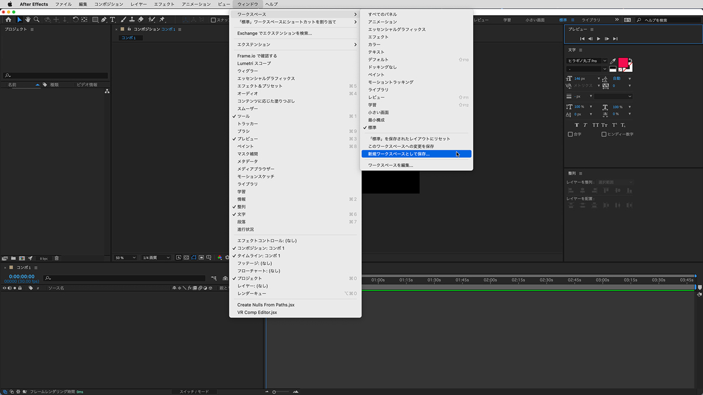Viewport: 703px width, 395px height.
Task: Click the eyedropper in the 文字 panel
Action: click(613, 61)
